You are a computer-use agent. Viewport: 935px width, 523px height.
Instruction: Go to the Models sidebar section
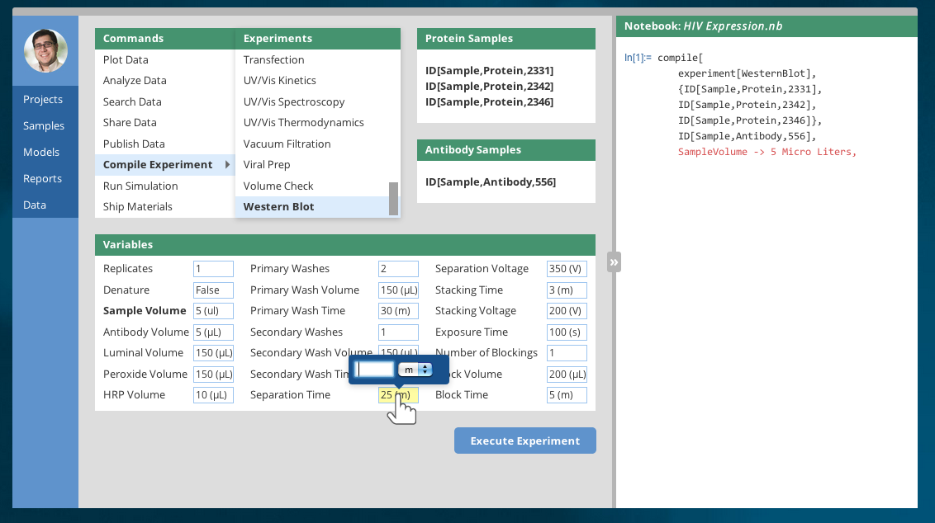[41, 152]
